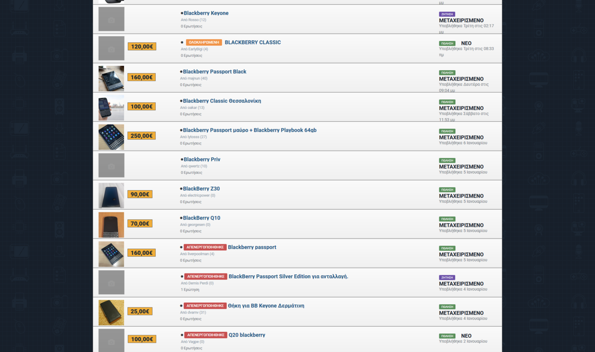Open seller EarlyBigi (4) profile

coord(194,49)
